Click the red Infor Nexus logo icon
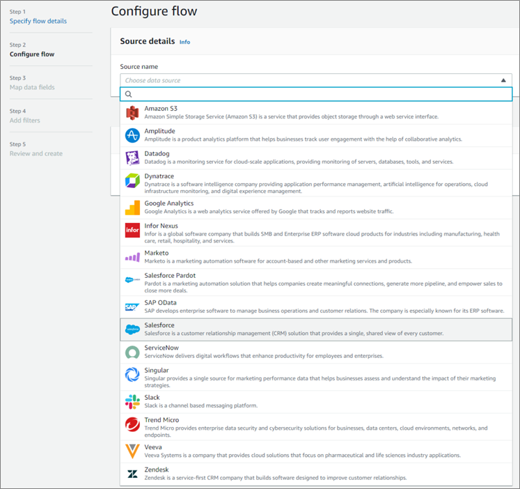 click(x=132, y=231)
